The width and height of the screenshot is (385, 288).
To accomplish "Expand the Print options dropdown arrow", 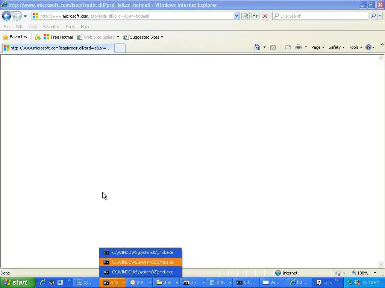I will pyautogui.click(x=306, y=47).
